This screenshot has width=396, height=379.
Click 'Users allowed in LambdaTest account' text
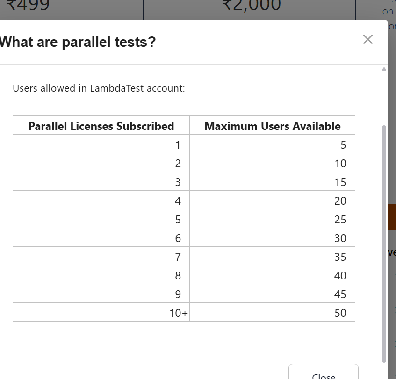pyautogui.click(x=99, y=88)
